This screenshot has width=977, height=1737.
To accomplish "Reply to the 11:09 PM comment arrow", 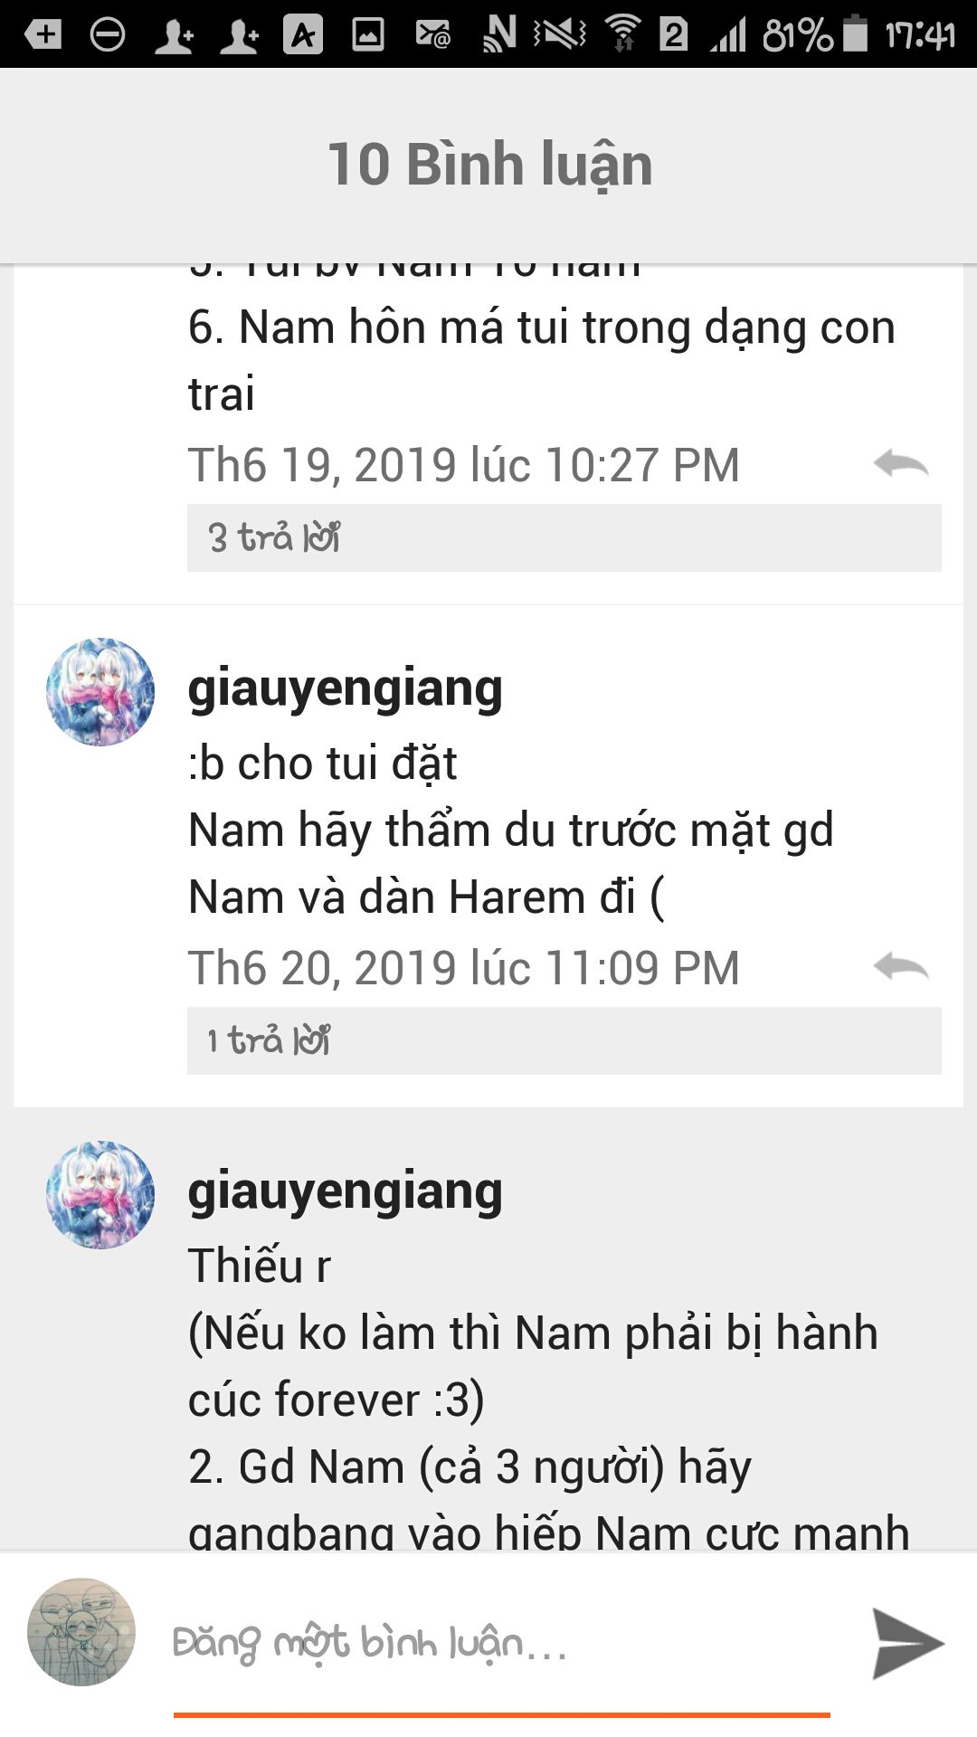I will [x=901, y=967].
